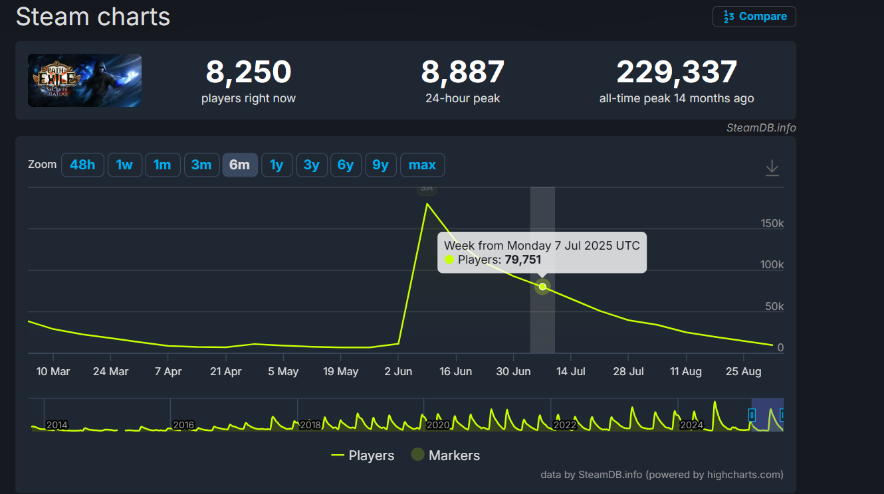884x494 pixels.
Task: Switch zoom to 1y
Action: [x=276, y=165]
